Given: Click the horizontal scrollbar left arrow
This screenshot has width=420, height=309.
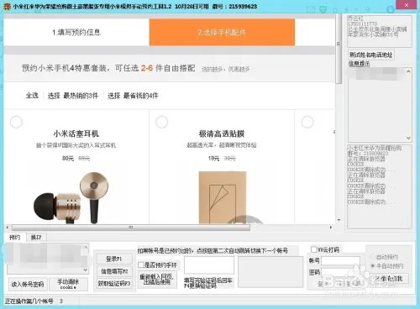Looking at the screenshot, I should (x=7, y=228).
